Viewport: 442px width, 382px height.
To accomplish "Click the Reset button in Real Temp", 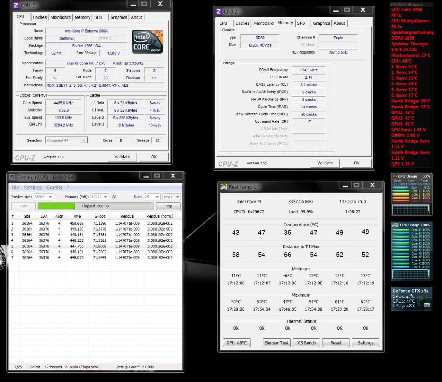I will [x=336, y=343].
